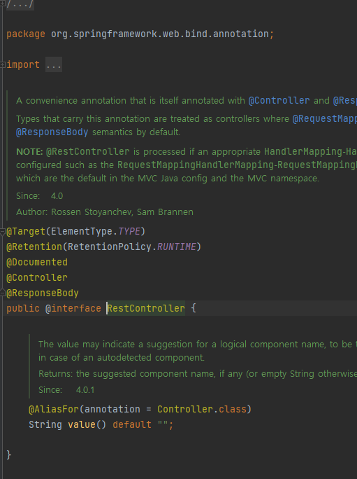Viewport: 357px width, 479px height.
Task: Click the @Target annotation
Action: click(26, 232)
